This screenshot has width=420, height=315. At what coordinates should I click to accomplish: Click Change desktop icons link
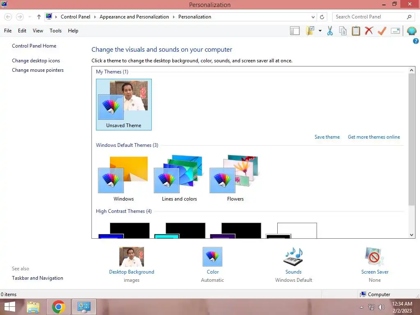tap(36, 61)
